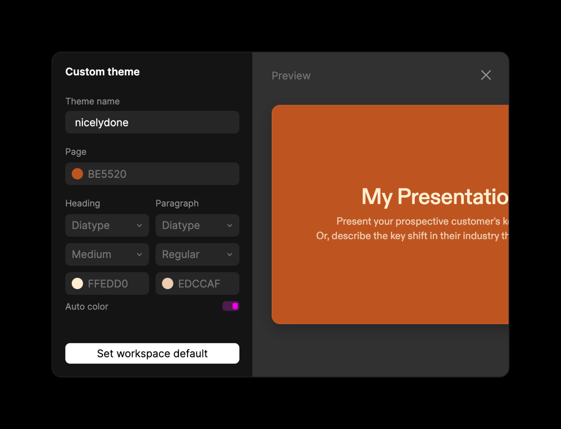Select the FFEDD0 heading color swatch
The image size is (561, 429).
tap(107, 283)
